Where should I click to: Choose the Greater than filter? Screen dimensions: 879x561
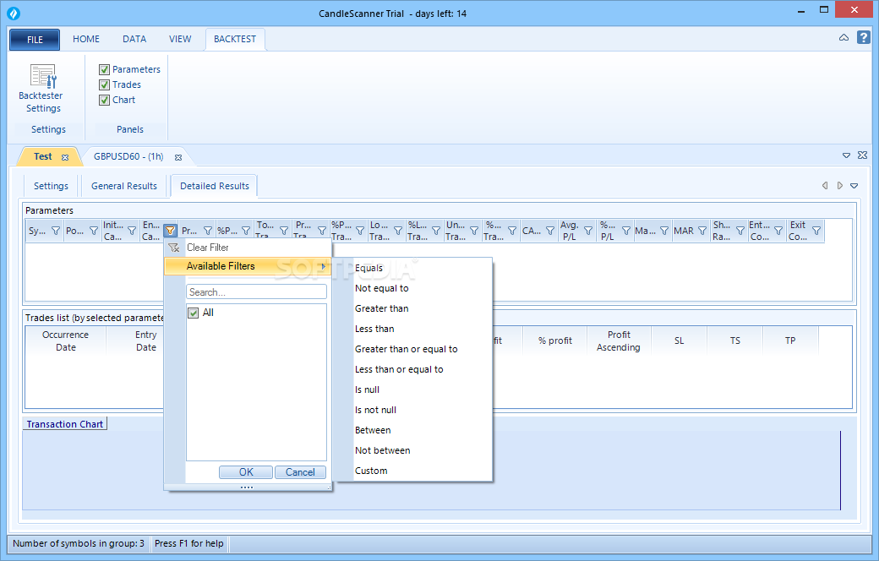tap(381, 308)
